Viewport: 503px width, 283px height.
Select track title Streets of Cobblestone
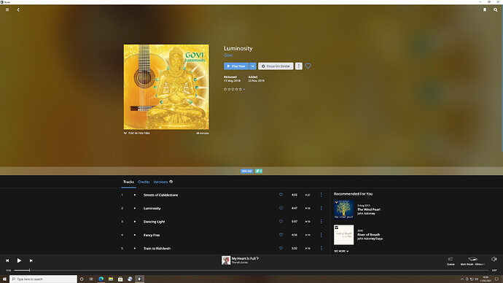160,195
